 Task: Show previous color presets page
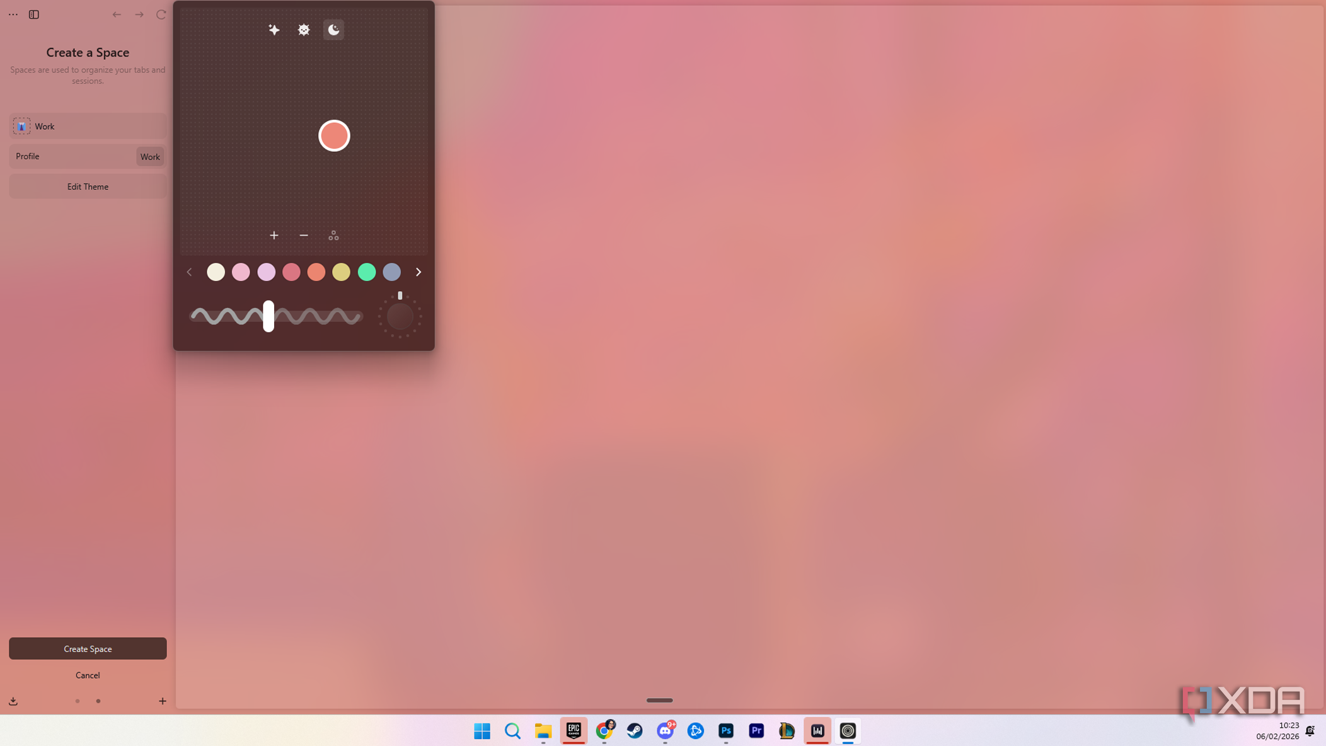(x=189, y=272)
